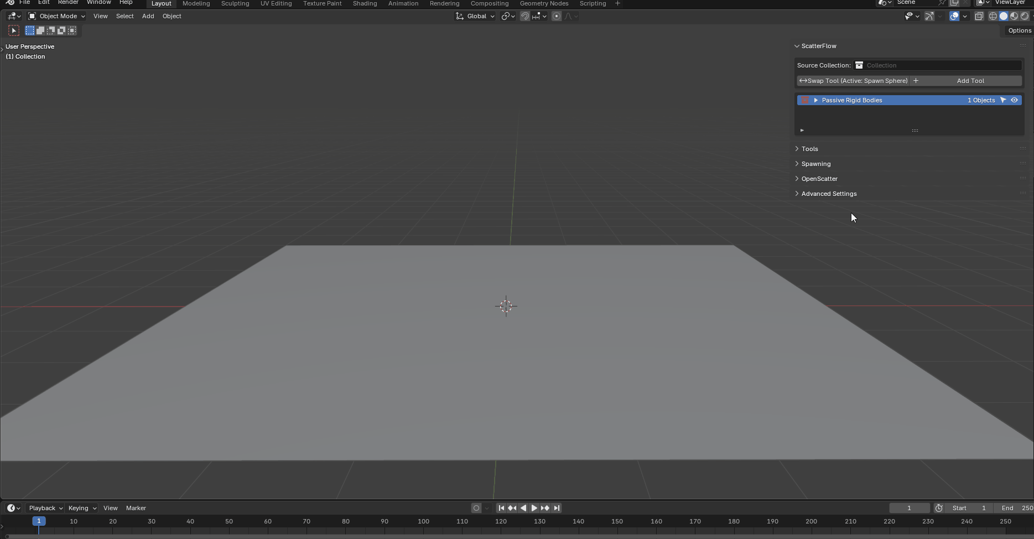The image size is (1034, 539).
Task: Toggle Show Overlays in the viewport
Action: click(x=953, y=16)
